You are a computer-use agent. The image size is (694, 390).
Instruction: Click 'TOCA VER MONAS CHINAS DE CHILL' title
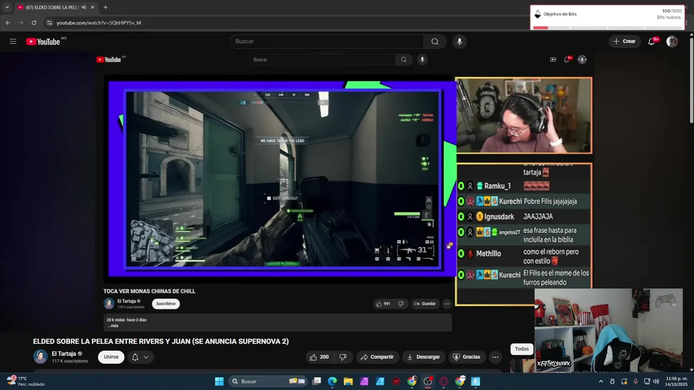click(150, 291)
